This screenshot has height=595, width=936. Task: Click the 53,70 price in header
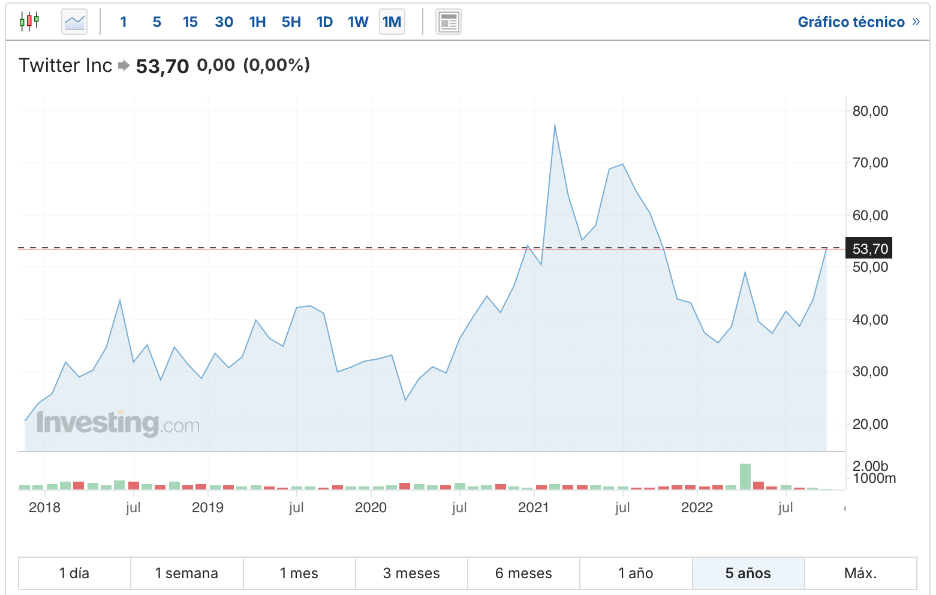pyautogui.click(x=162, y=66)
